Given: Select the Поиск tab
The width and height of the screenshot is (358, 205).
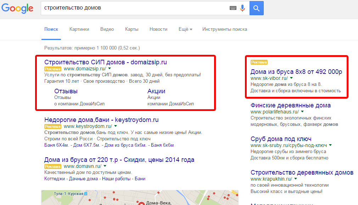Looking at the screenshot, I should [51, 29].
